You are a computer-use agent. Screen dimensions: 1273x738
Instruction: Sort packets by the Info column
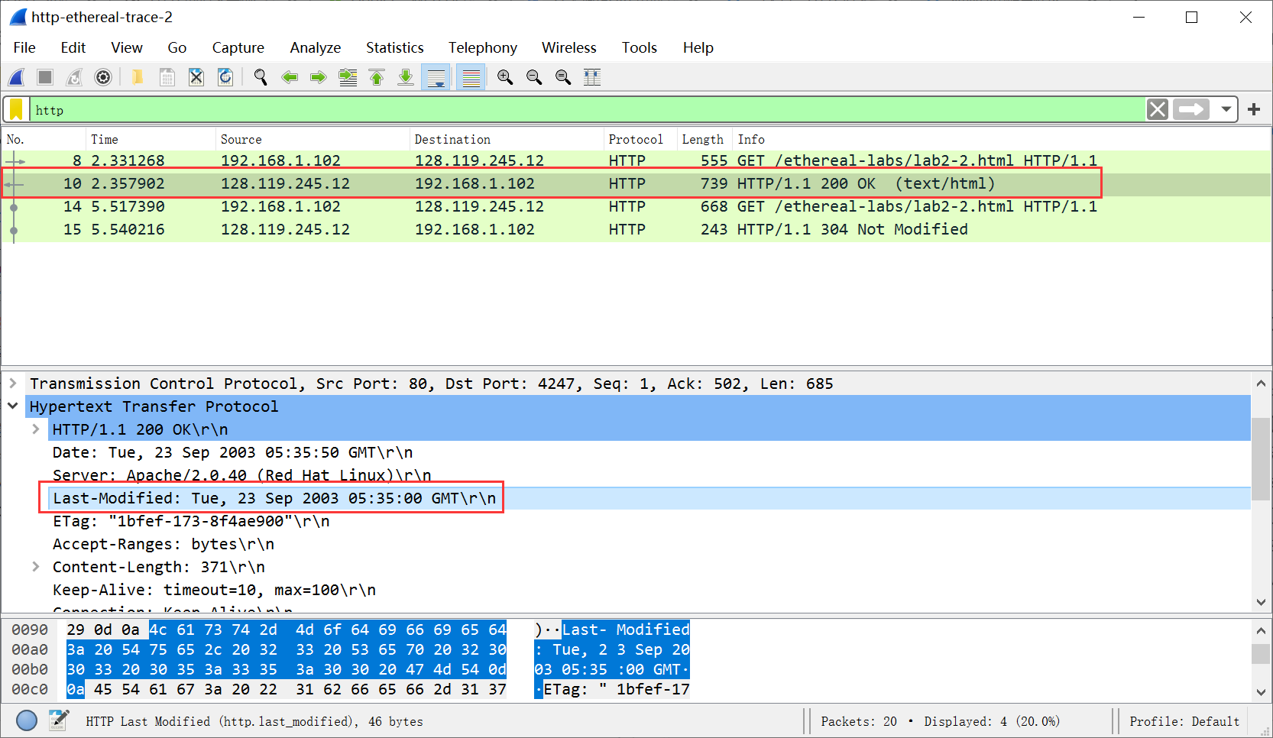1001,139
